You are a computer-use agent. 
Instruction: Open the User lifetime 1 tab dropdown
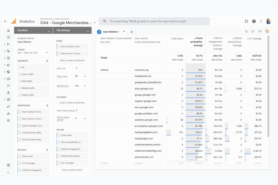coord(124,31)
